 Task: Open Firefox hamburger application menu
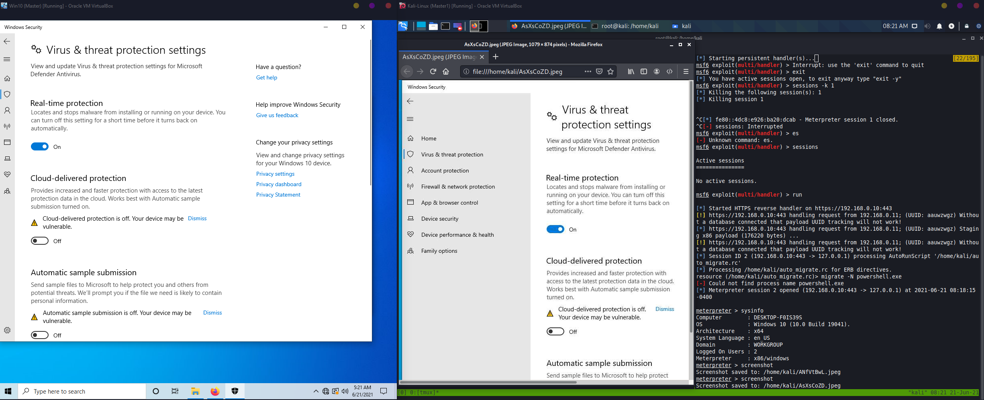[686, 71]
